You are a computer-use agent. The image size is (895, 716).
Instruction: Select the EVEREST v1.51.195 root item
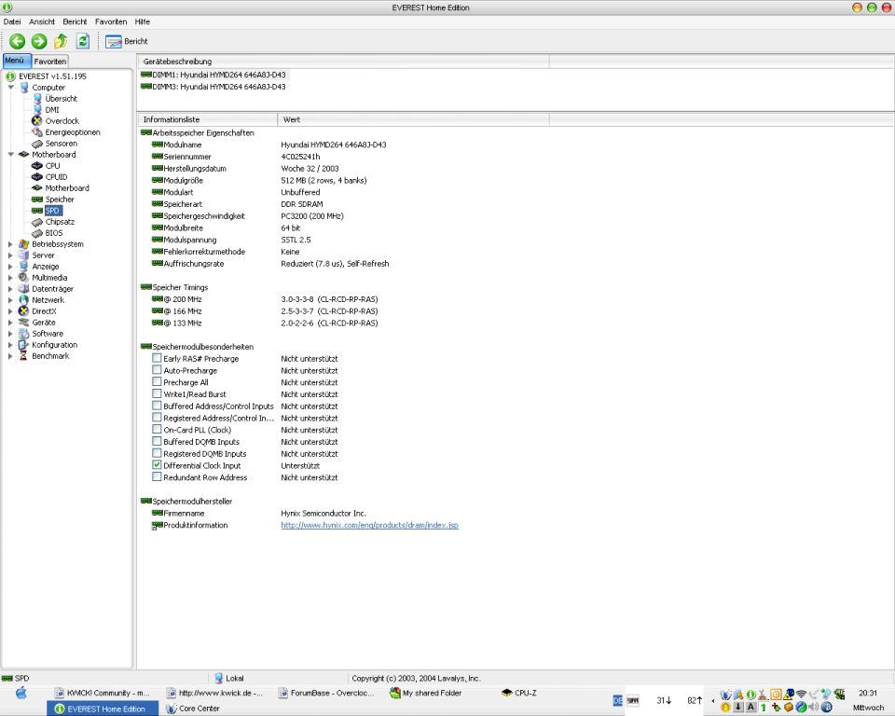point(52,76)
